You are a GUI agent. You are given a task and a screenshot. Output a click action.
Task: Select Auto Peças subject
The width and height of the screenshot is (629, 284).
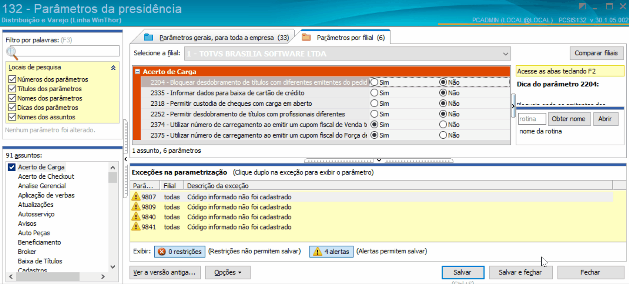click(34, 233)
